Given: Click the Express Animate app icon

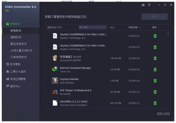Looking at the screenshot, I should pos(55,81).
